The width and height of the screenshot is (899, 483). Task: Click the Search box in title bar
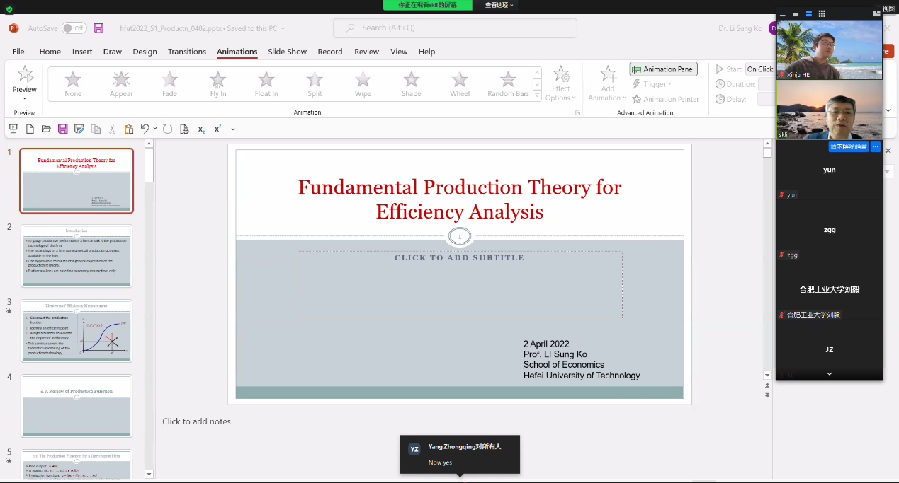(455, 28)
